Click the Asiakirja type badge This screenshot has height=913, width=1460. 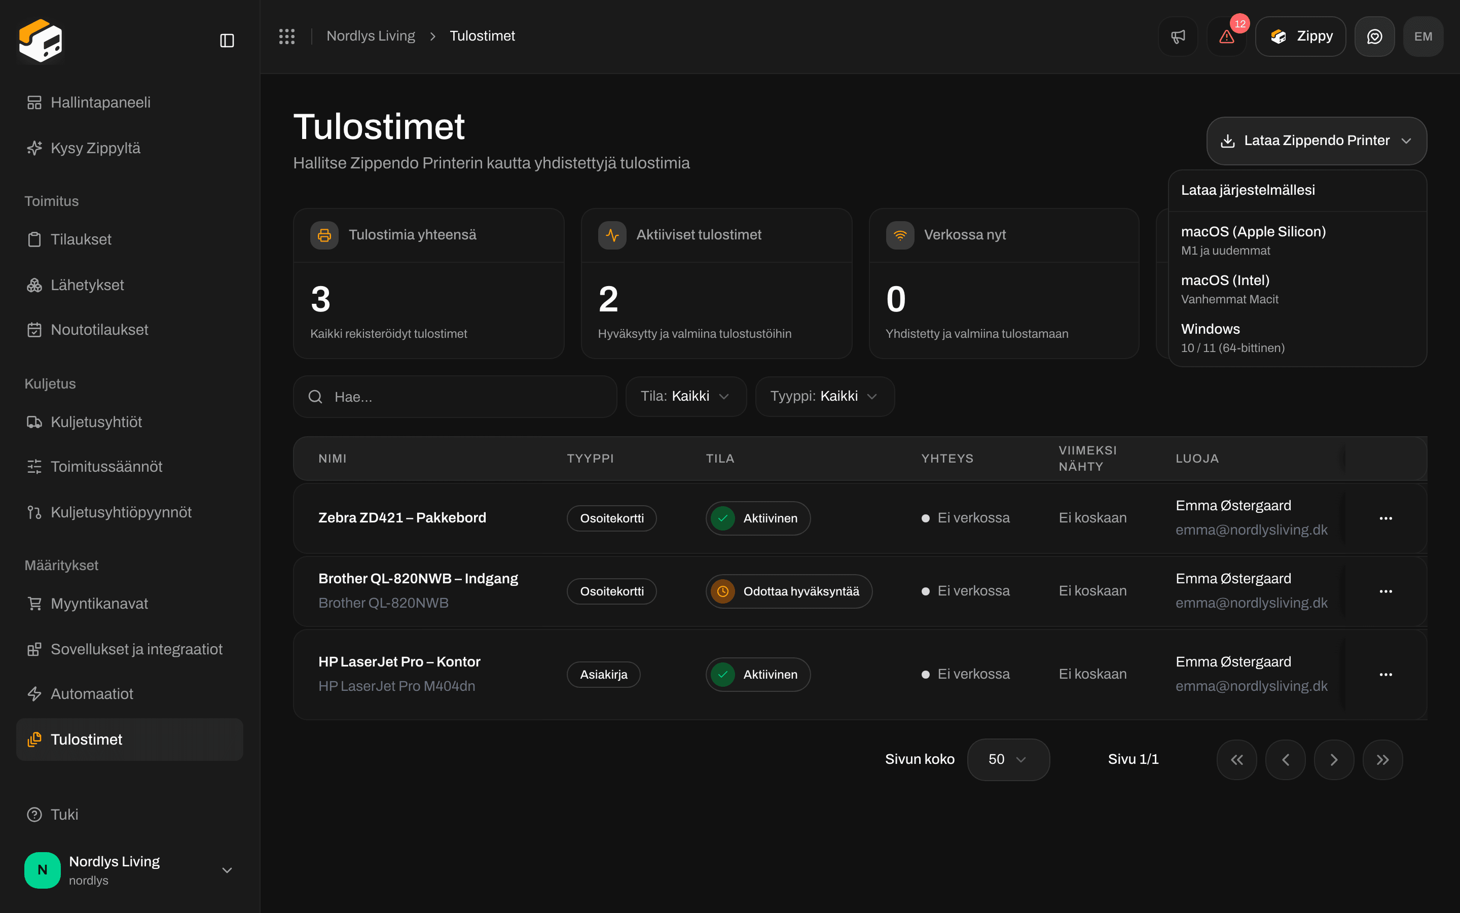603,675
